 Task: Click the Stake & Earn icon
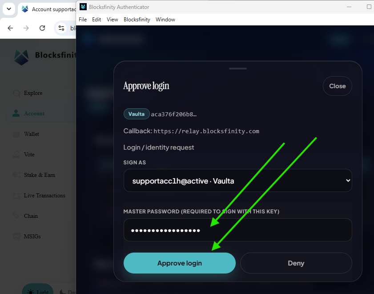(x=16, y=175)
